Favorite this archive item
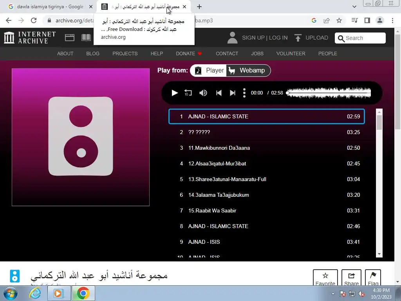401x301 pixels. (x=325, y=278)
